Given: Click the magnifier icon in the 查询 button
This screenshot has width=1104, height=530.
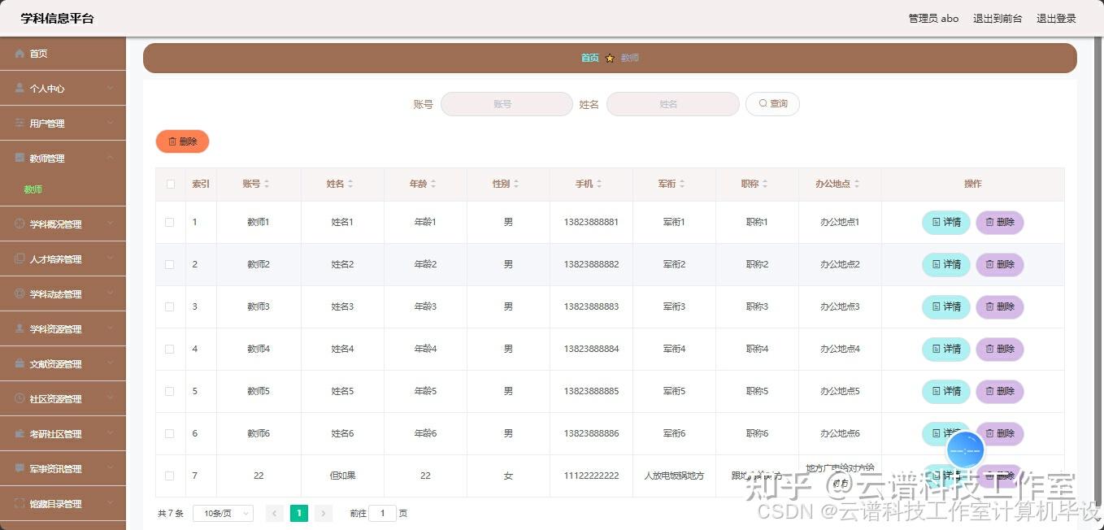Looking at the screenshot, I should coord(760,104).
